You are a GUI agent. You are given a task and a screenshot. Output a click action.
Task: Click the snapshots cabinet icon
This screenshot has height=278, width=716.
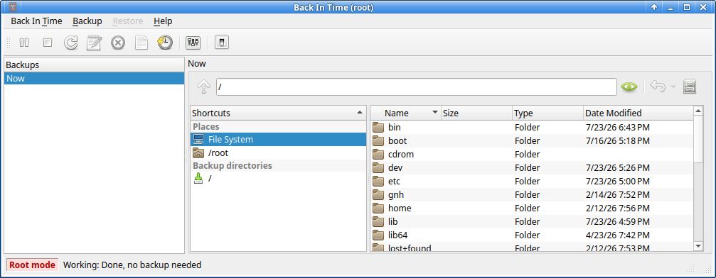pyautogui.click(x=690, y=87)
